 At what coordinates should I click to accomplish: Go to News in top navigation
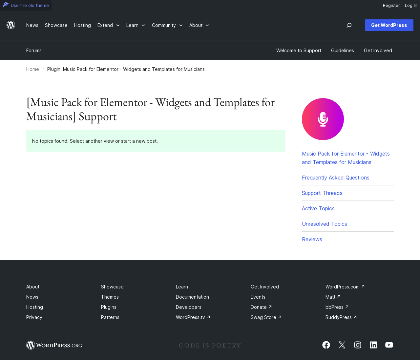(32, 25)
